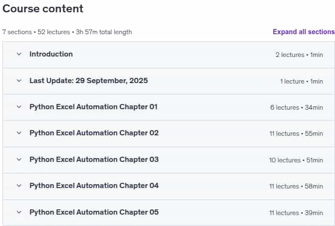This screenshot has height=226, width=335.
Task: Click the 6 lectures • 34min label
Action: 297,107
